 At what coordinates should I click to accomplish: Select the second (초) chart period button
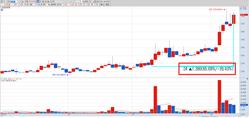[51, 2]
